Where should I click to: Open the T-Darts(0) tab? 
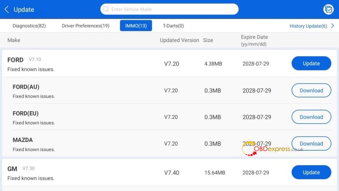click(173, 26)
